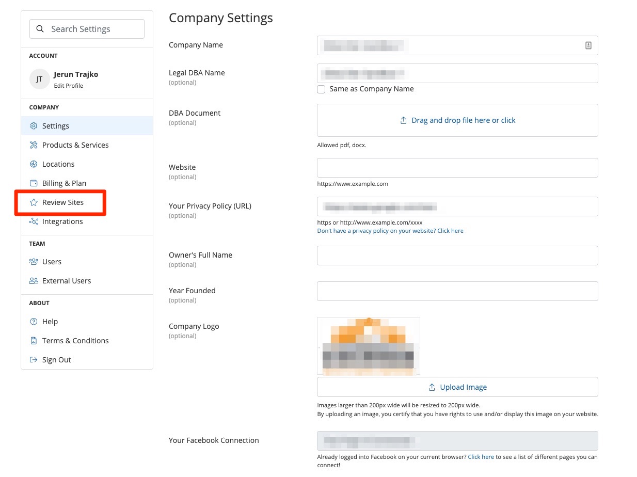This screenshot has width=637, height=477.
Task: Click the Products & Services tools icon
Action: [34, 145]
